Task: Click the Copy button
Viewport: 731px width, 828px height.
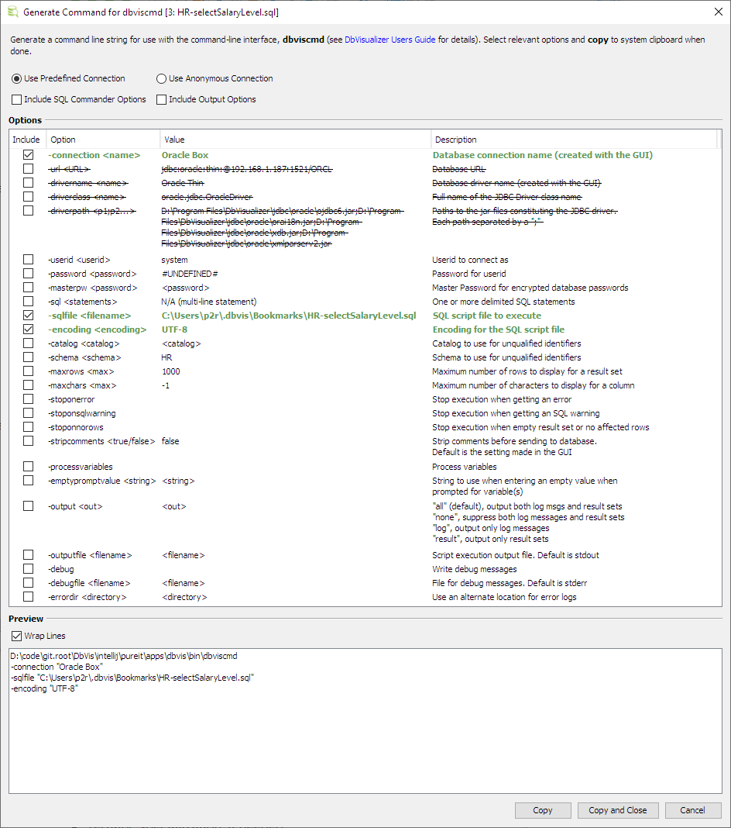Action: tap(543, 810)
